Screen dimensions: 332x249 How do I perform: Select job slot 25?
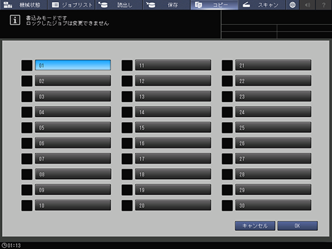273,128
